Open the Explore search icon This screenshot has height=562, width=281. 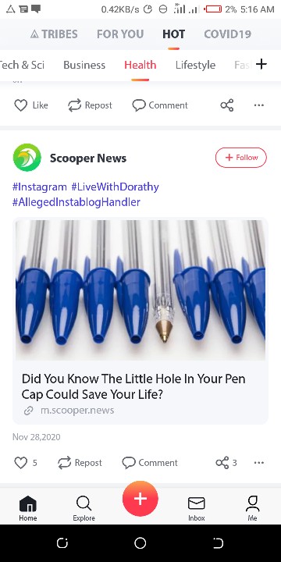pos(84,503)
